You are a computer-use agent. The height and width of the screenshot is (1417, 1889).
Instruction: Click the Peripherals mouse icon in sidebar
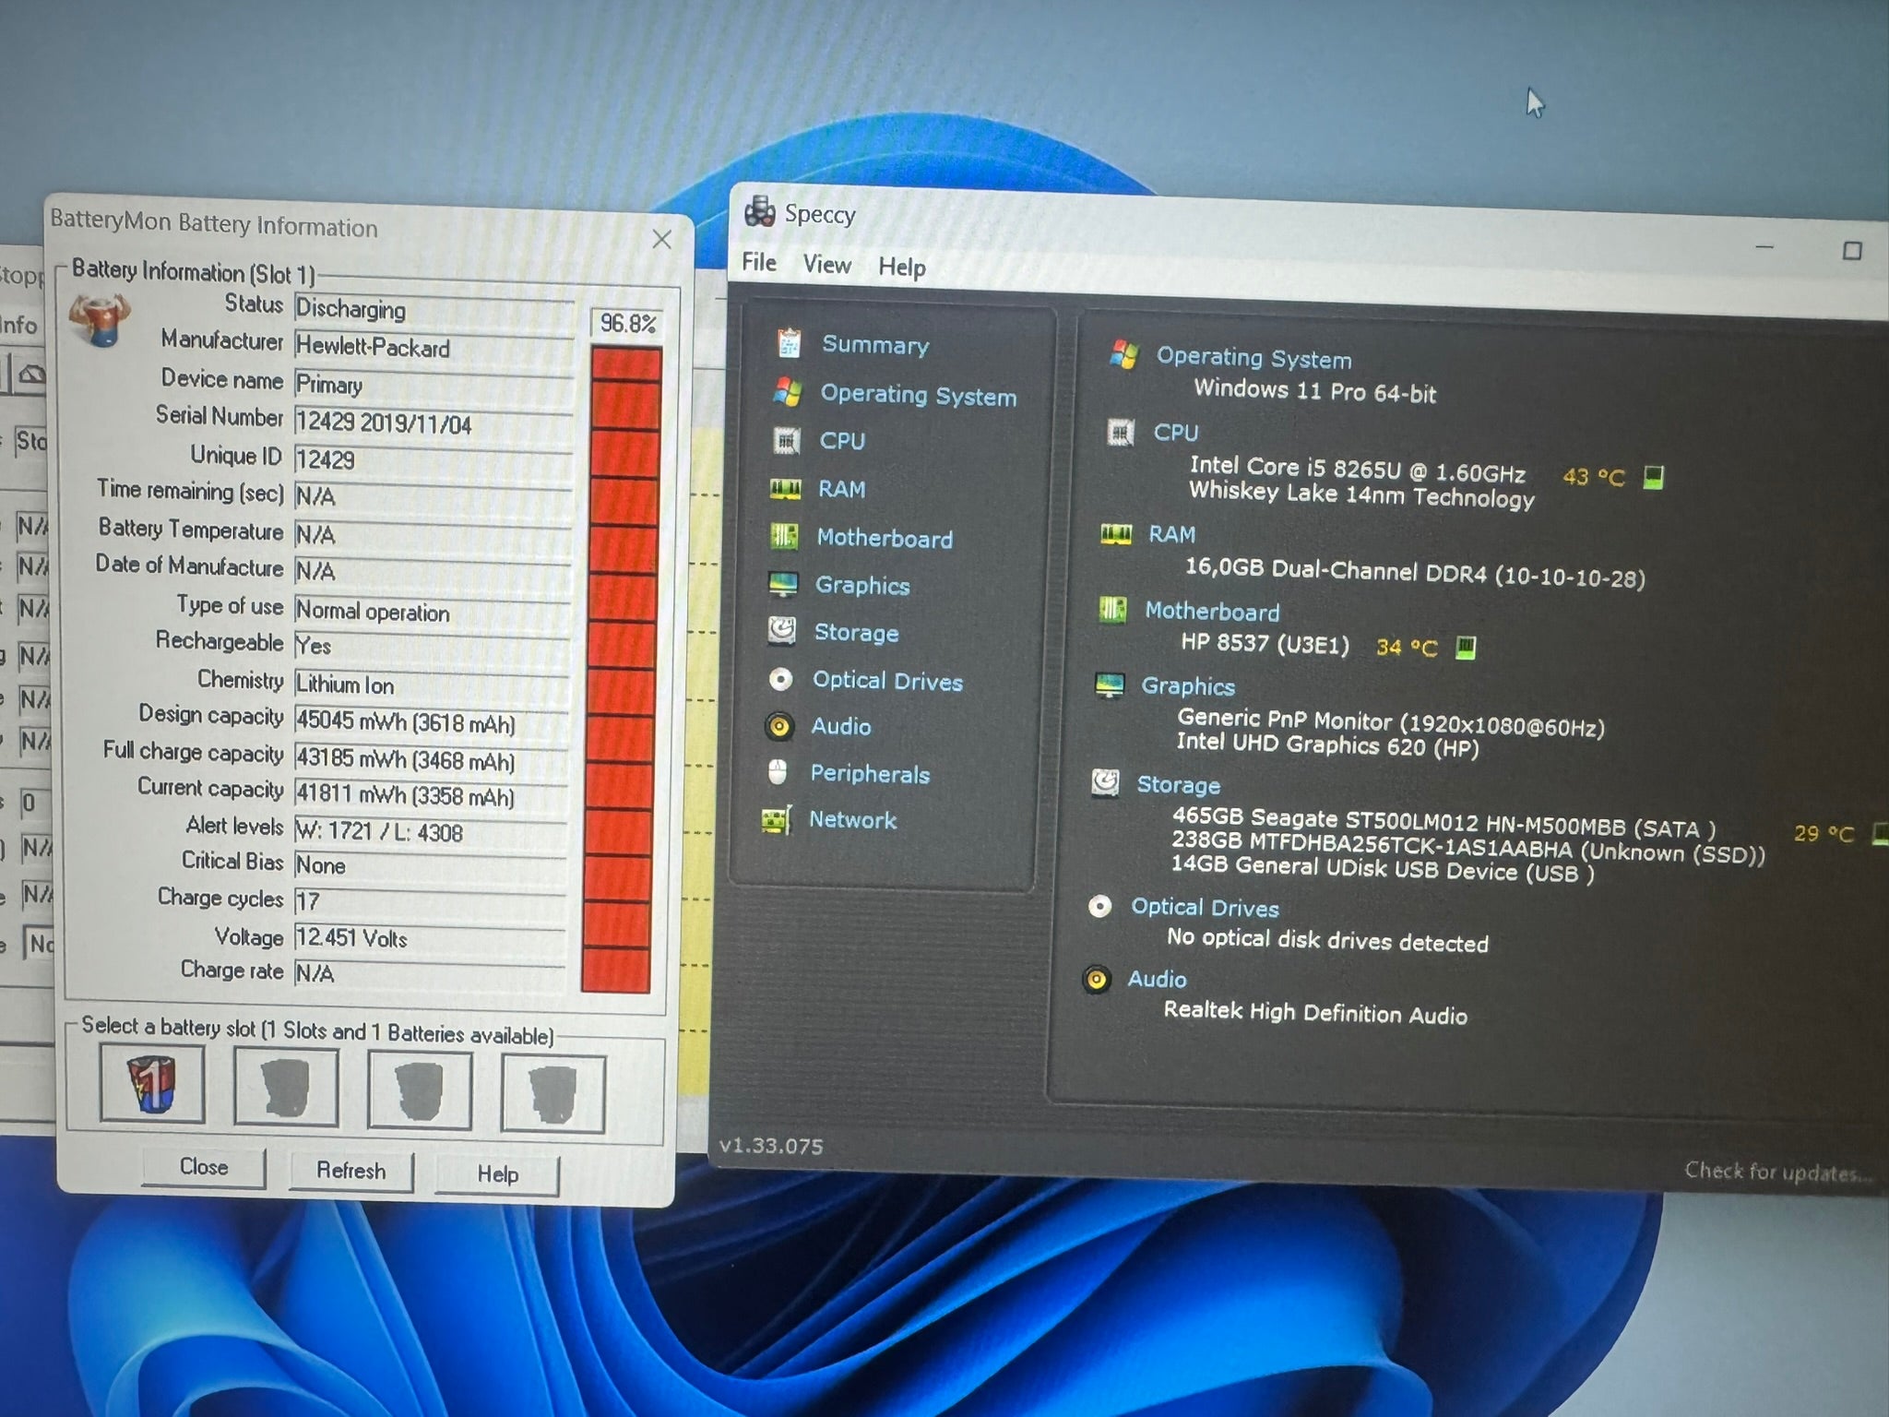click(x=778, y=772)
